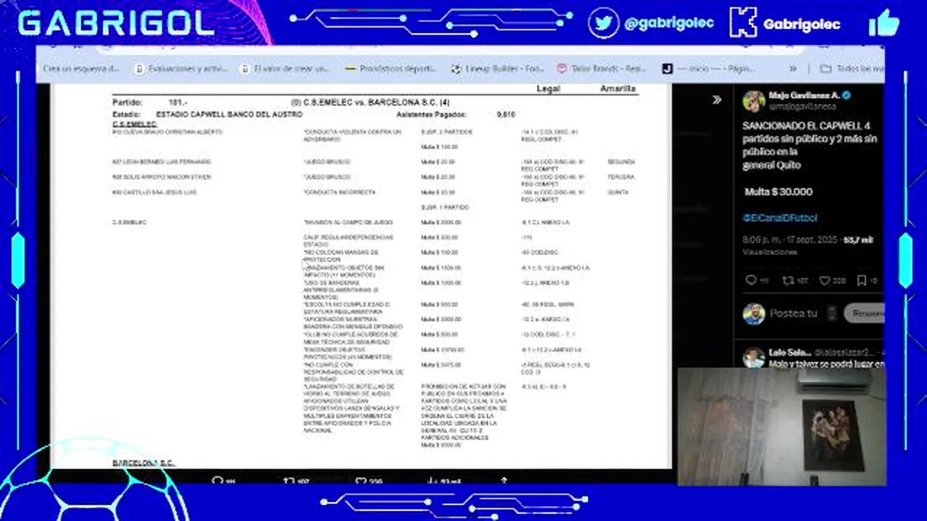Click the retweet icon below the image

coord(288,480)
